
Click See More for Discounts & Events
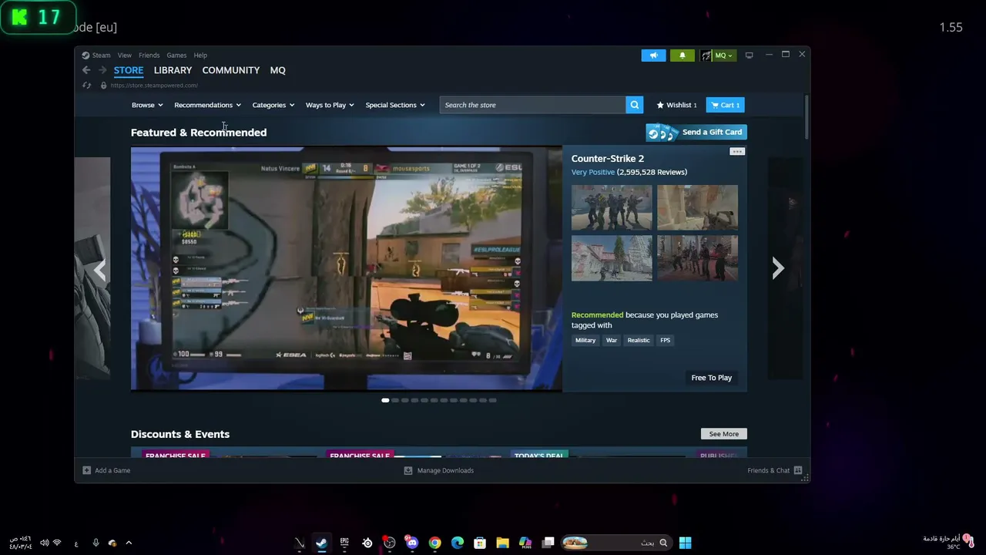(x=724, y=434)
